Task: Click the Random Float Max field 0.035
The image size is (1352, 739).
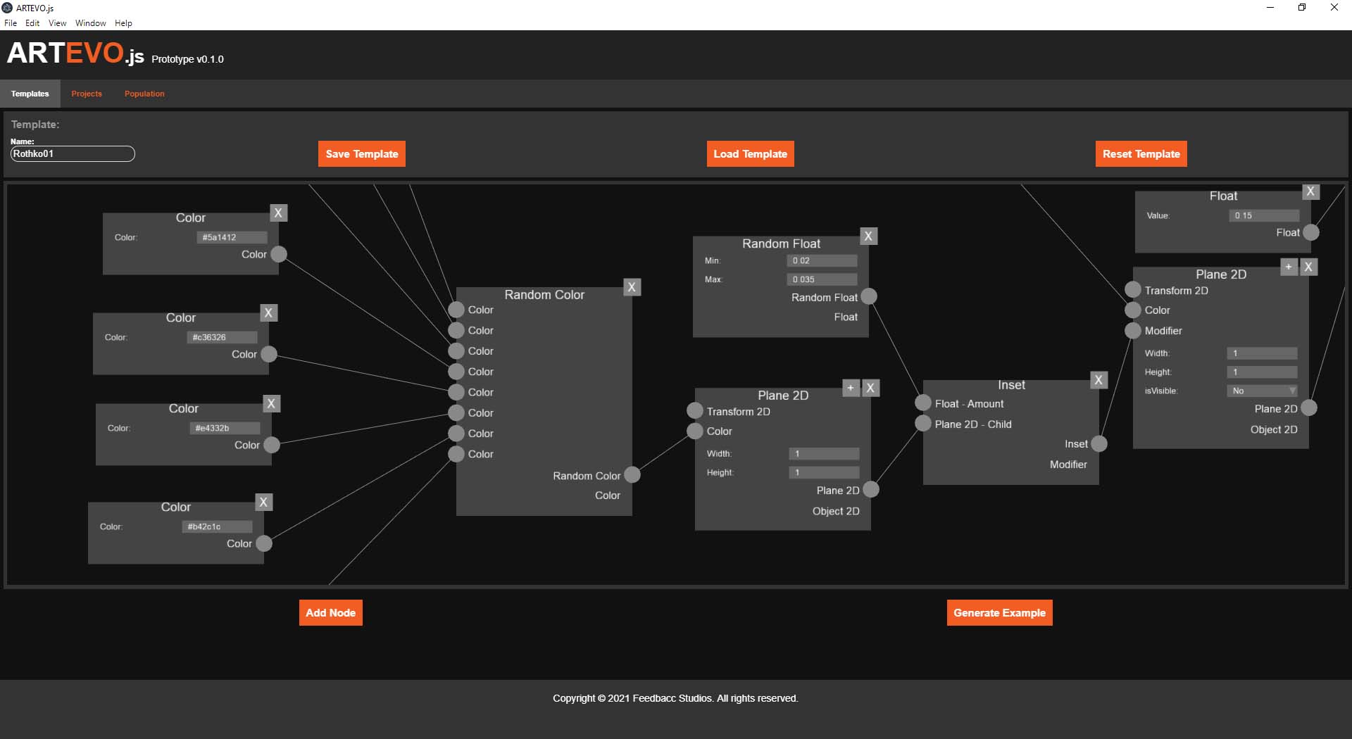Action: click(822, 279)
